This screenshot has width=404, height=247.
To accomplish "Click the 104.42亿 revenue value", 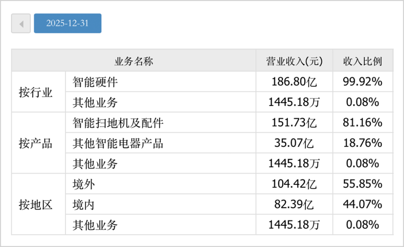I will 294,184.
